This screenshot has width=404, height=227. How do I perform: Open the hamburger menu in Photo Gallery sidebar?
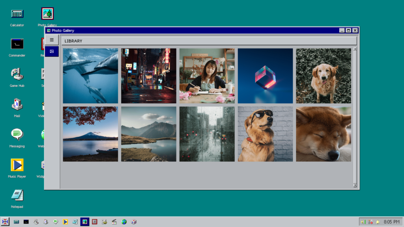coord(52,39)
